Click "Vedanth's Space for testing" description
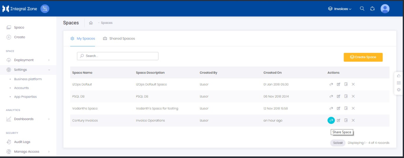Viewport: 404px width, 158px height. point(157,108)
